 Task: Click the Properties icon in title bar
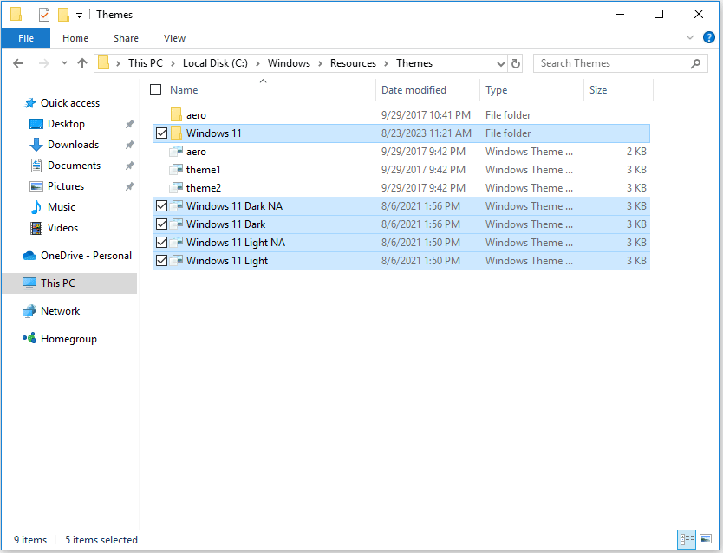(x=44, y=15)
